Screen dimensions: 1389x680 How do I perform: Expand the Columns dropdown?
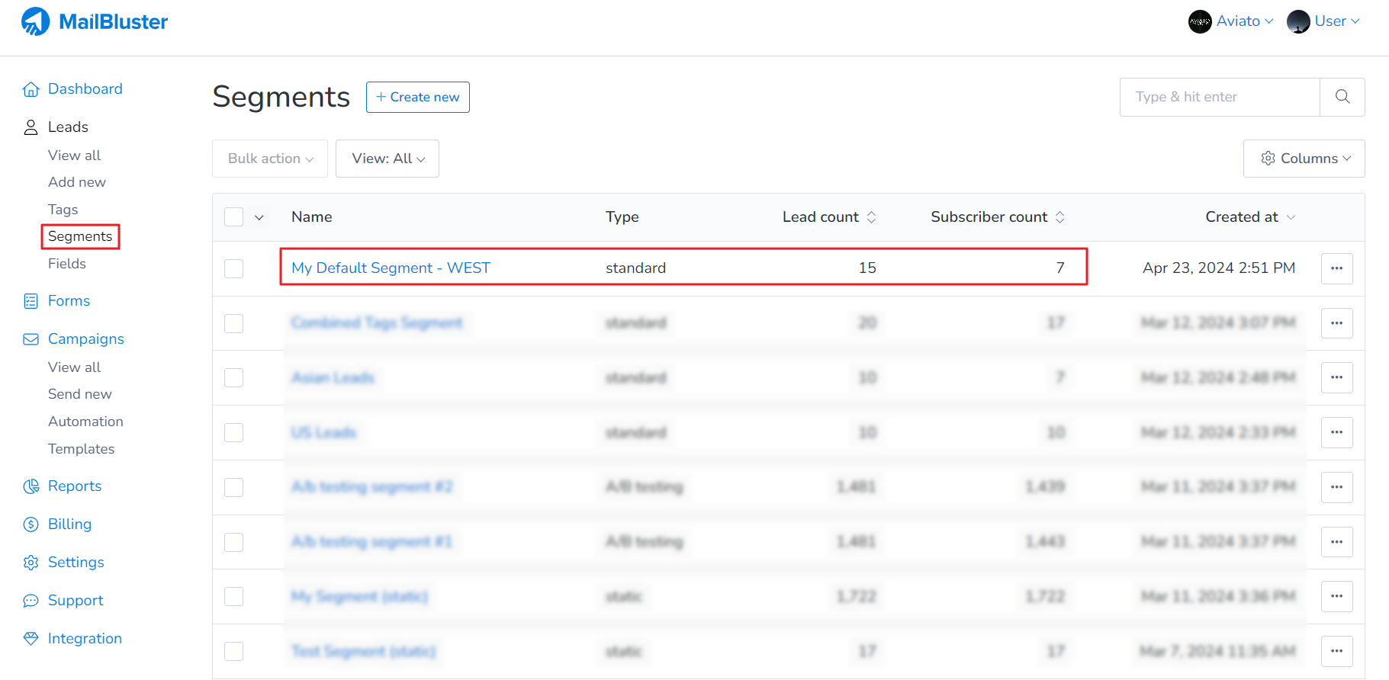coord(1304,159)
